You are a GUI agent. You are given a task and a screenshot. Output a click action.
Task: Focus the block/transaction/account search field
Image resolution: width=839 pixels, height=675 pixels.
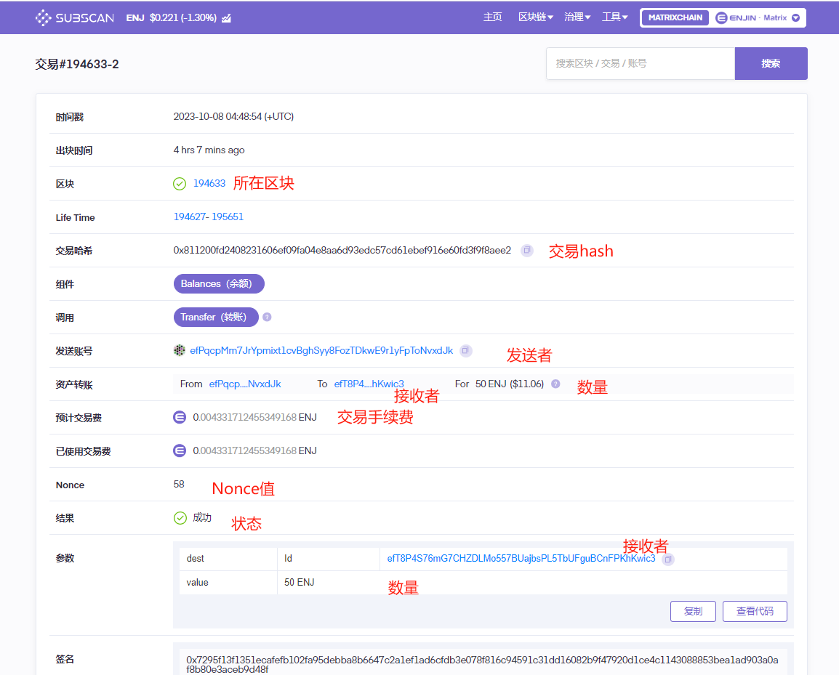coord(640,63)
